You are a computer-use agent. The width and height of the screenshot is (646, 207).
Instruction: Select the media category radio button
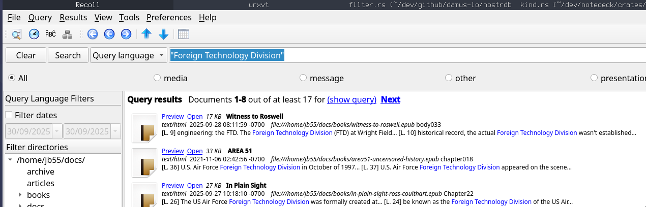(157, 78)
